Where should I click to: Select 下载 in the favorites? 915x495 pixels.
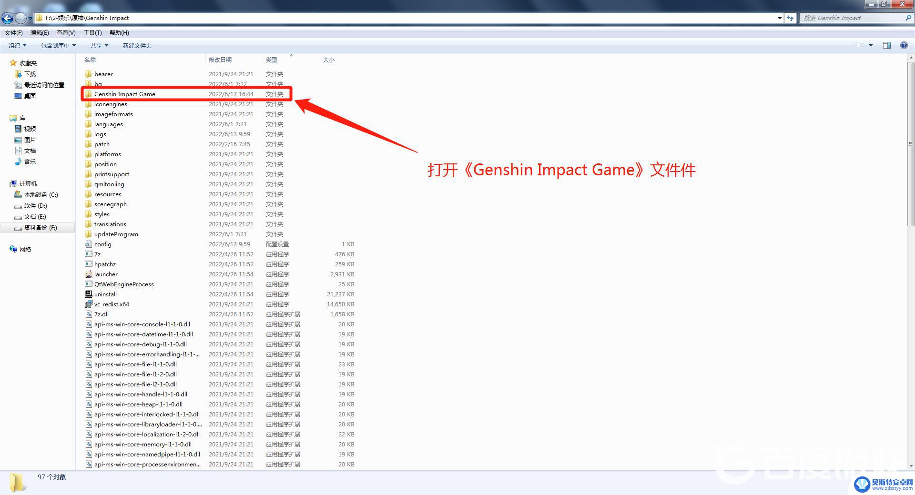25,74
